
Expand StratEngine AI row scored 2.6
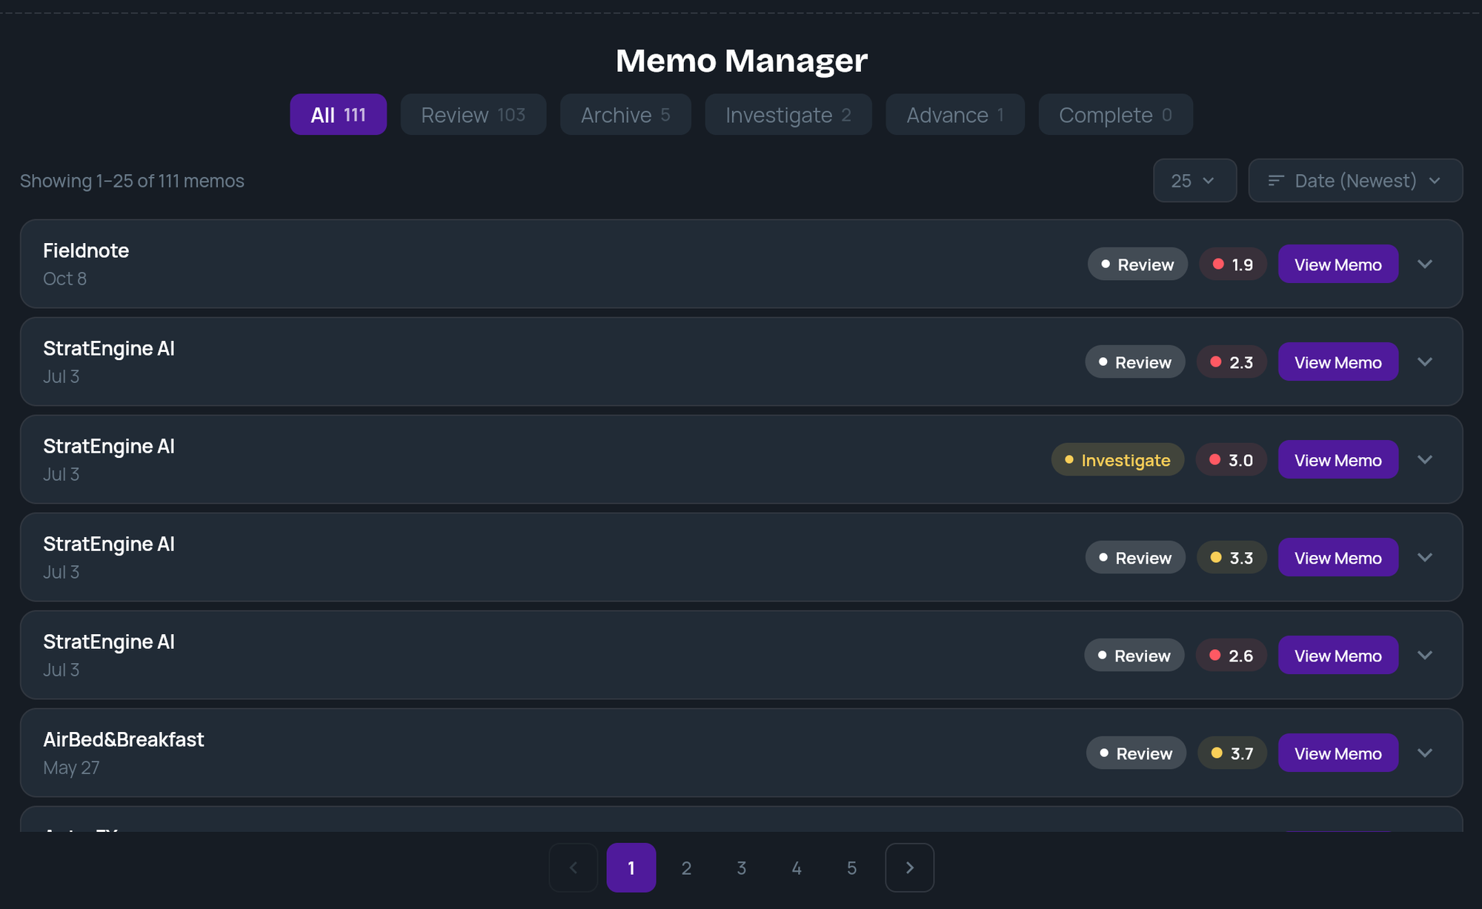point(1424,655)
